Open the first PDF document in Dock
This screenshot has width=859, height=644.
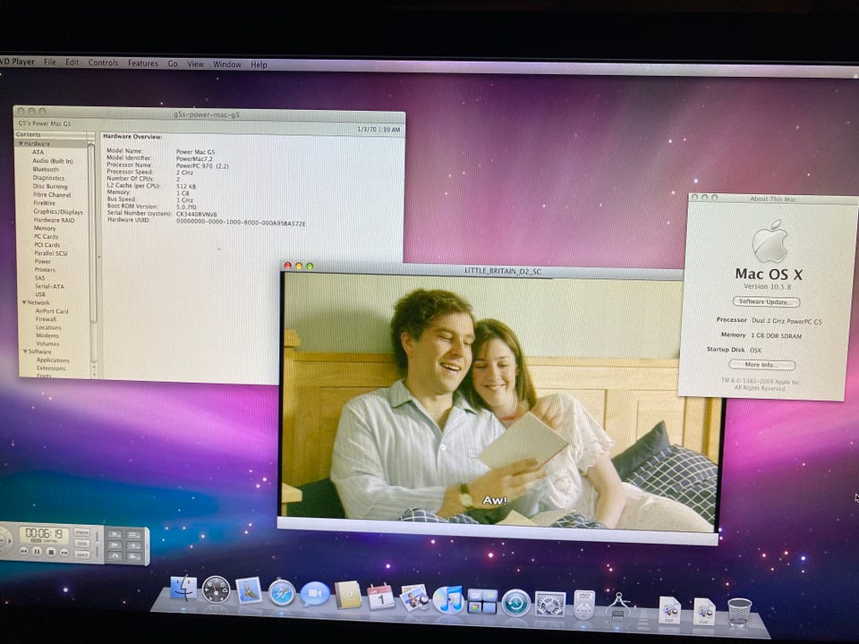pyautogui.click(x=669, y=610)
